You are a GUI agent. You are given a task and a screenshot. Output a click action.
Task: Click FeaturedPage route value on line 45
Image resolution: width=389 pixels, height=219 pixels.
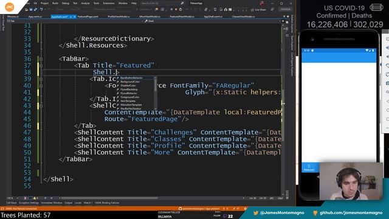pos(154,119)
